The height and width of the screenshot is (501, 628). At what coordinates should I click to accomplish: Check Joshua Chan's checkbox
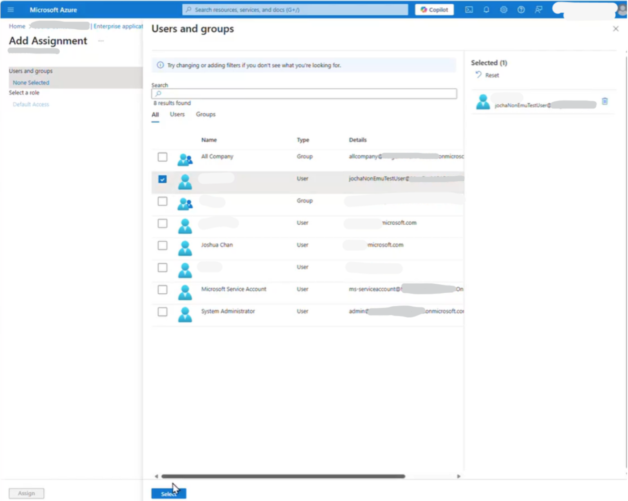coord(163,245)
